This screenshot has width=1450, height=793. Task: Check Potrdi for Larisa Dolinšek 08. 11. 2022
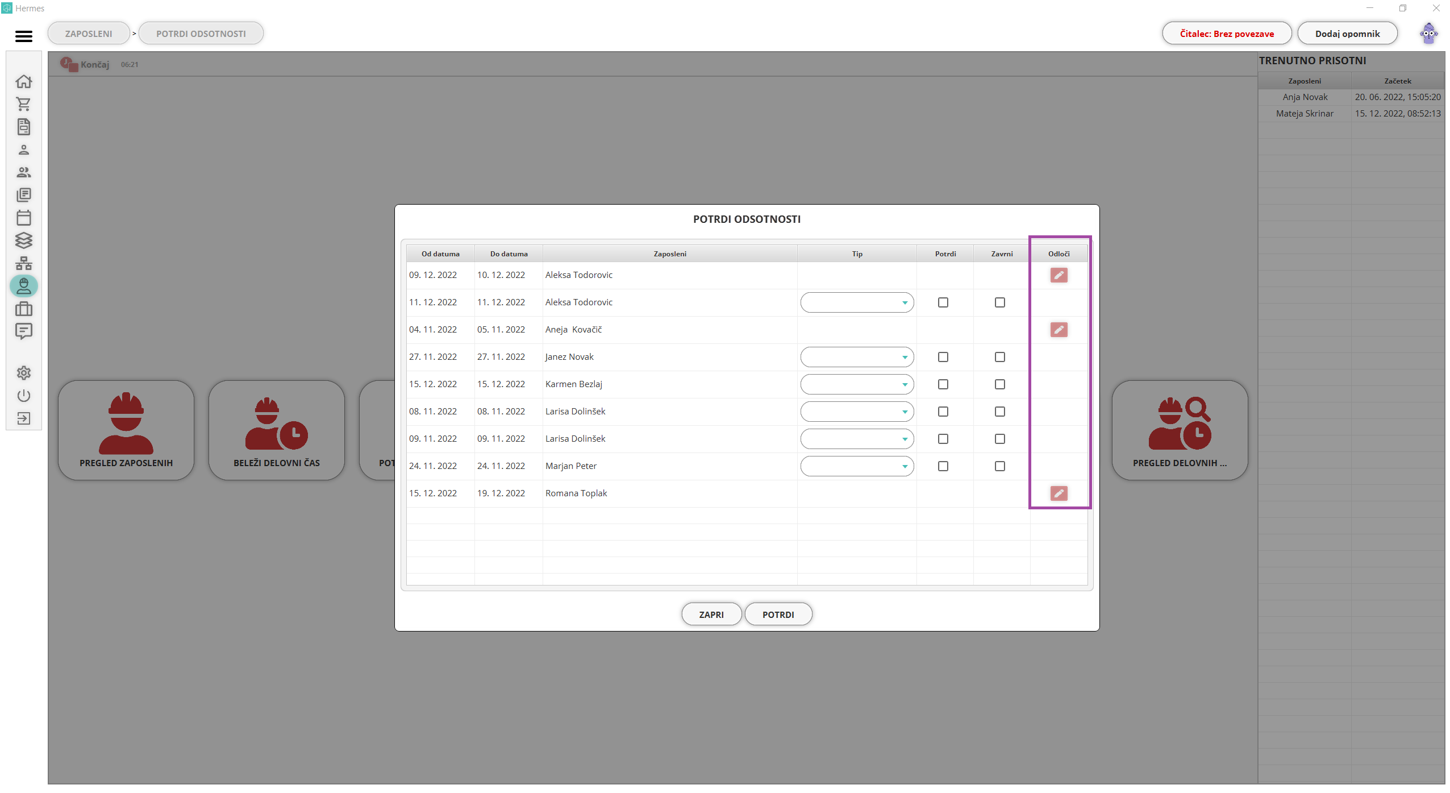pyautogui.click(x=943, y=412)
